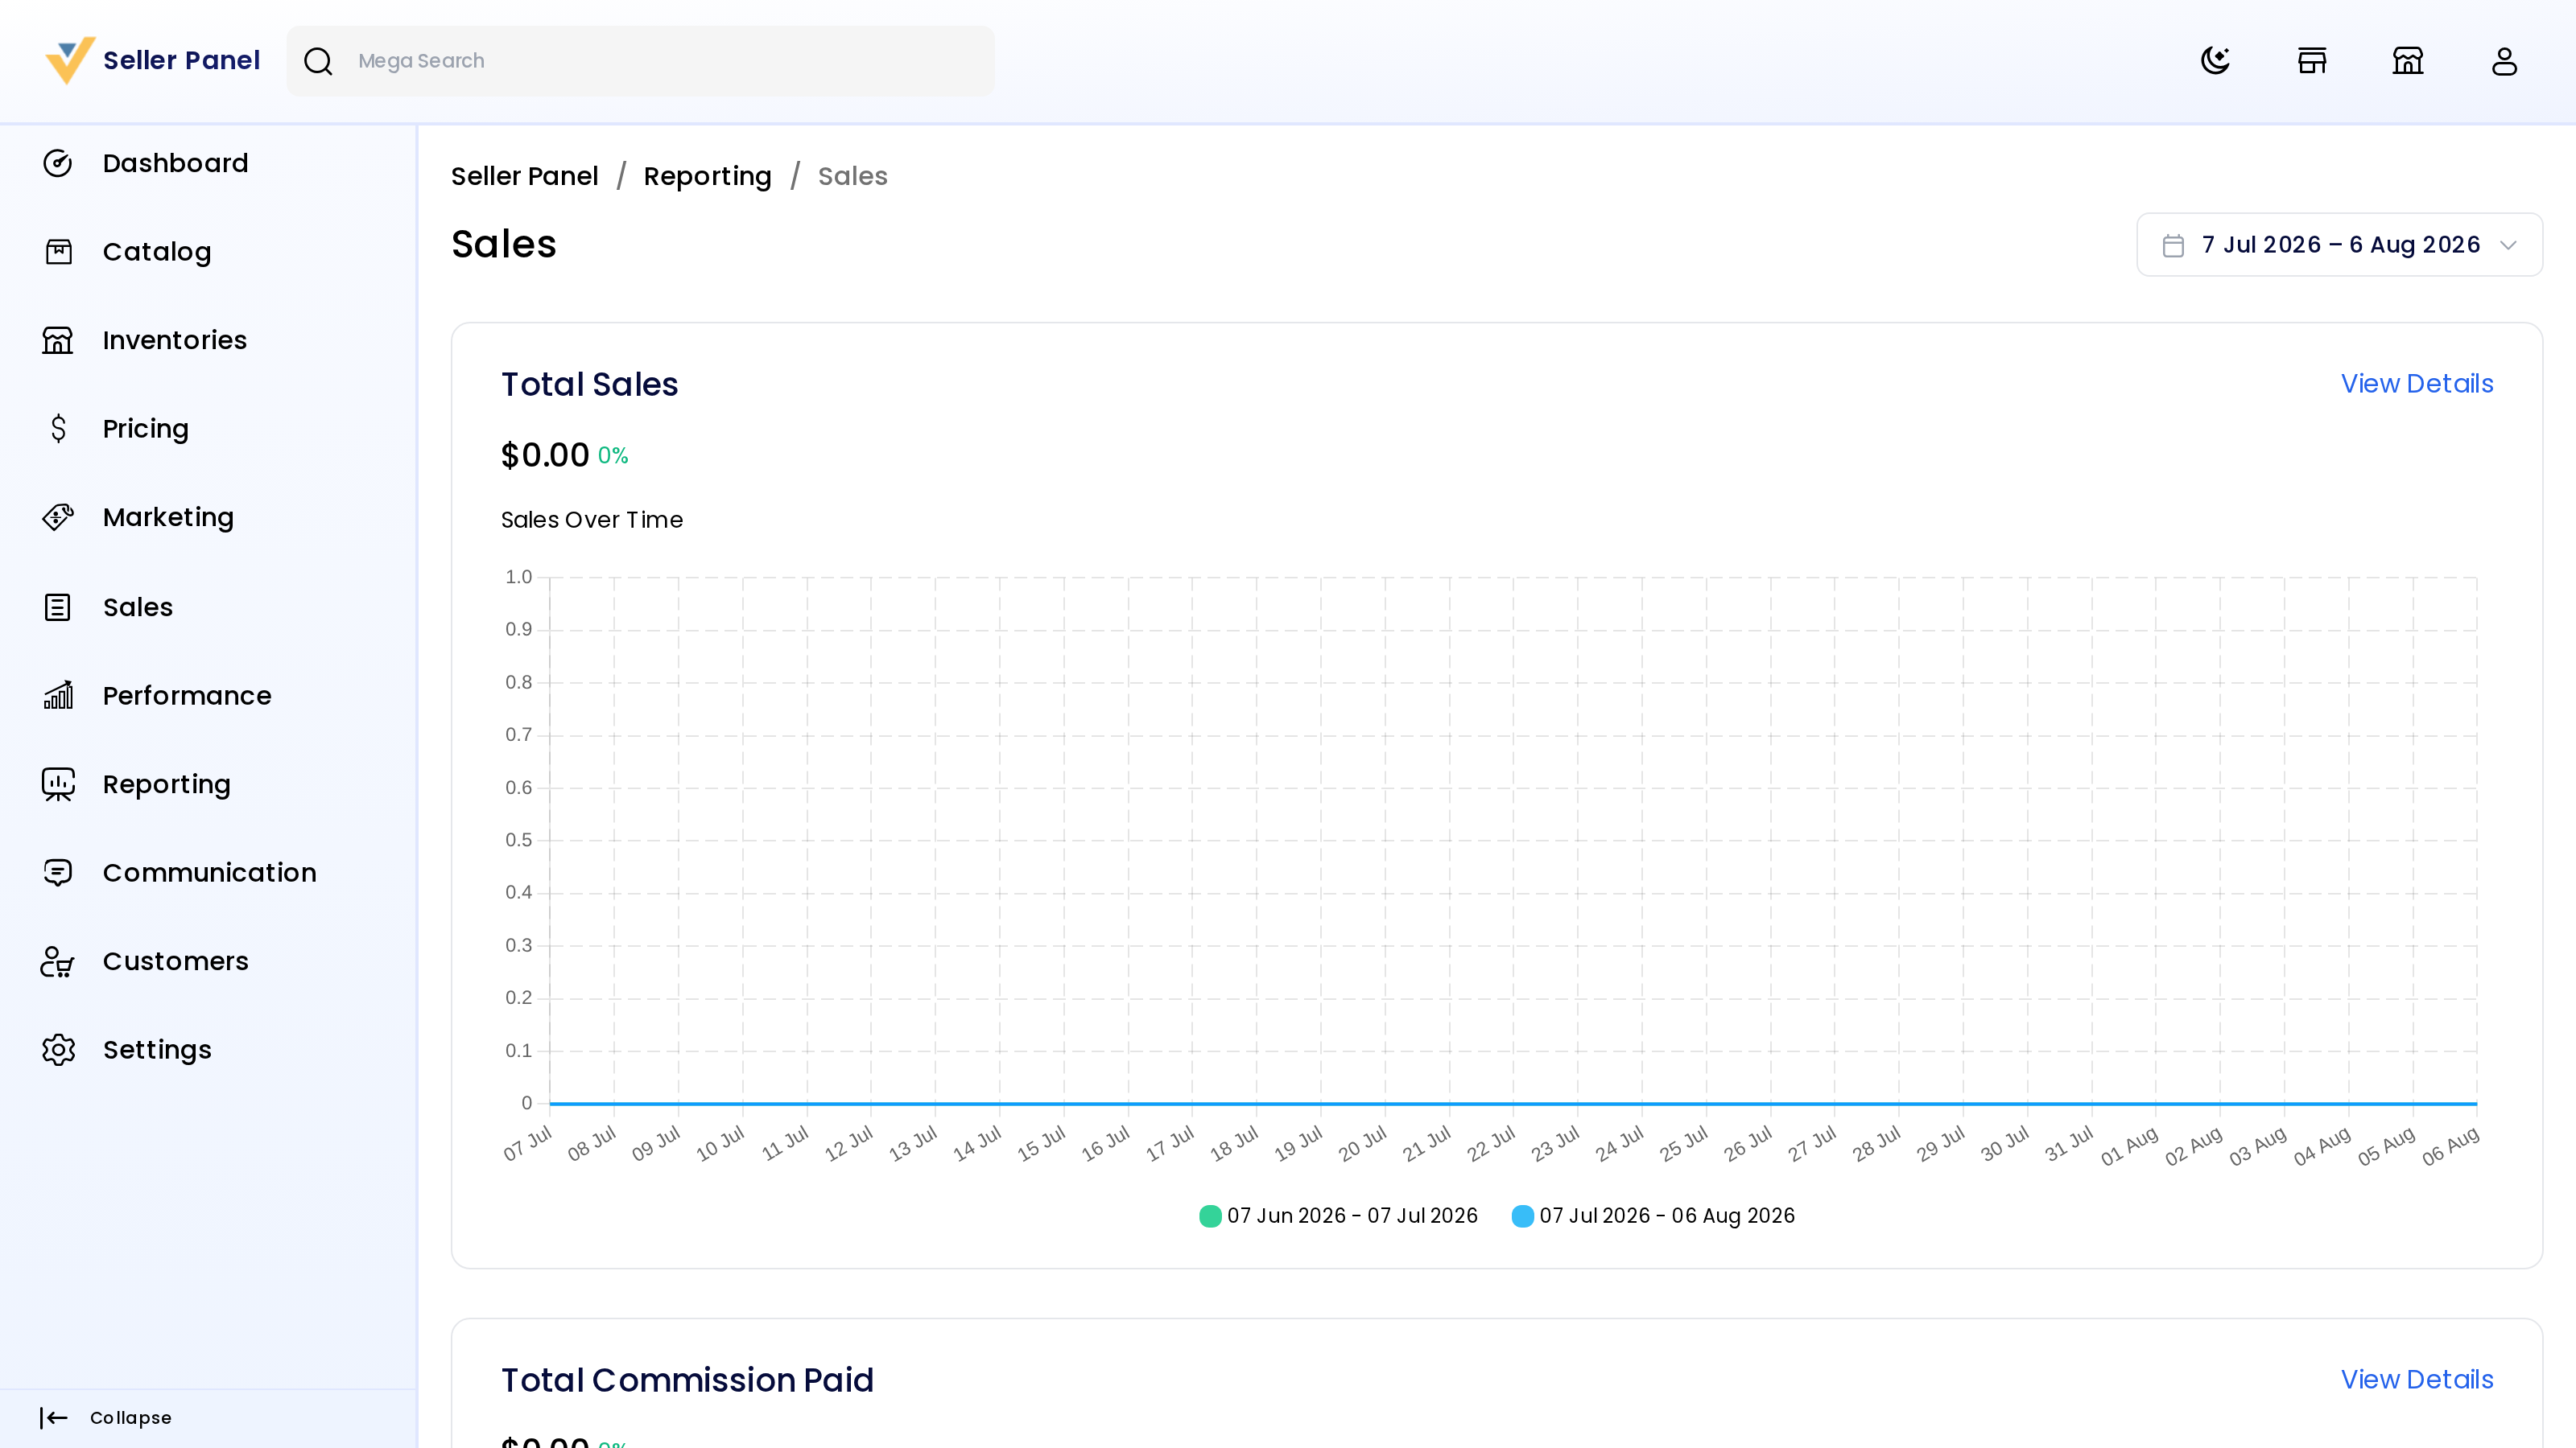This screenshot has height=1448, width=2576.
Task: Click the Seller Panel header title
Action: point(181,60)
